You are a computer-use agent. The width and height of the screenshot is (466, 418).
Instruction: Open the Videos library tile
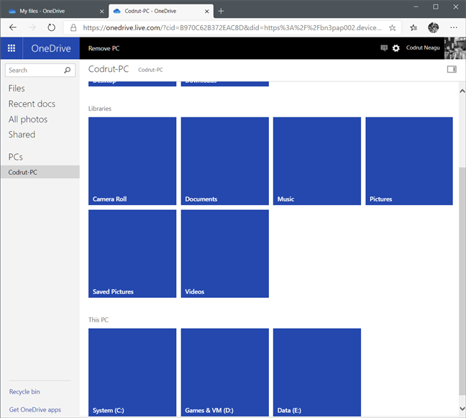pos(225,253)
